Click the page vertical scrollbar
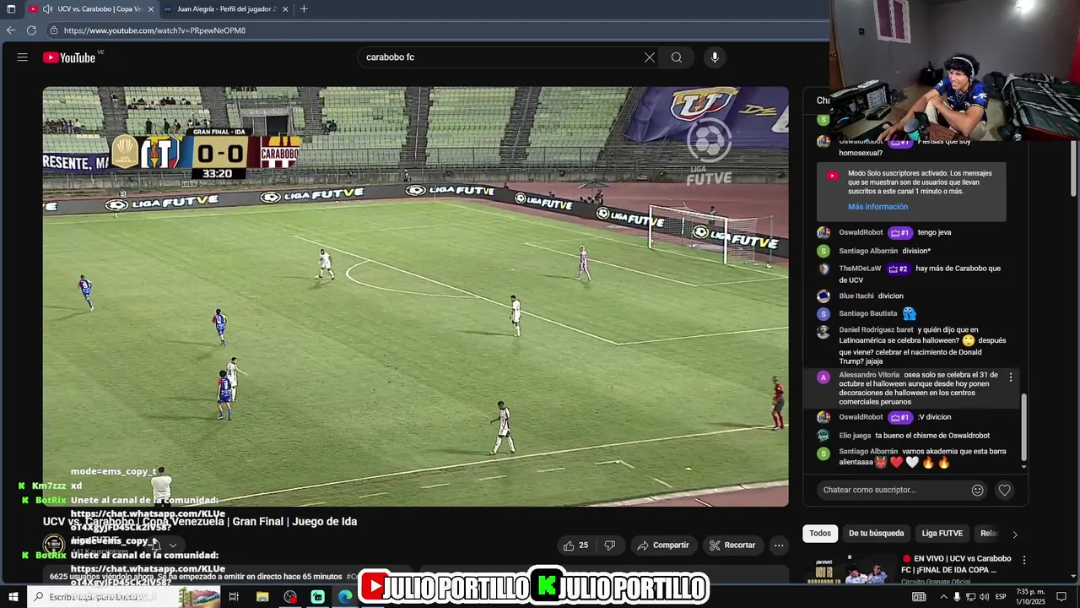1080x608 pixels. click(1075, 169)
